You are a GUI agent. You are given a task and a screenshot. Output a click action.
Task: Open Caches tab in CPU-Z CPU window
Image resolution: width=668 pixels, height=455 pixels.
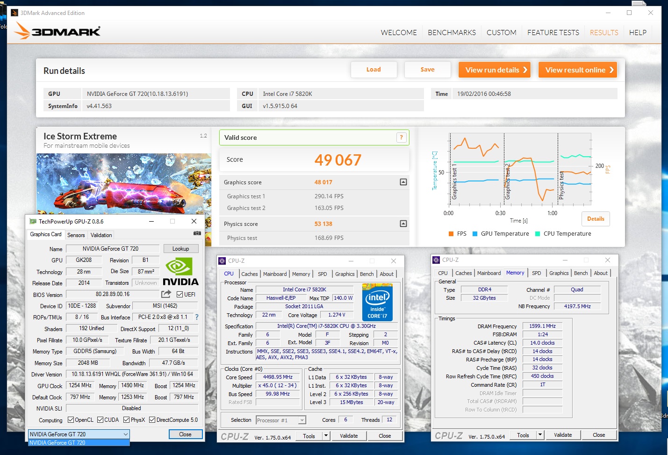click(x=250, y=274)
